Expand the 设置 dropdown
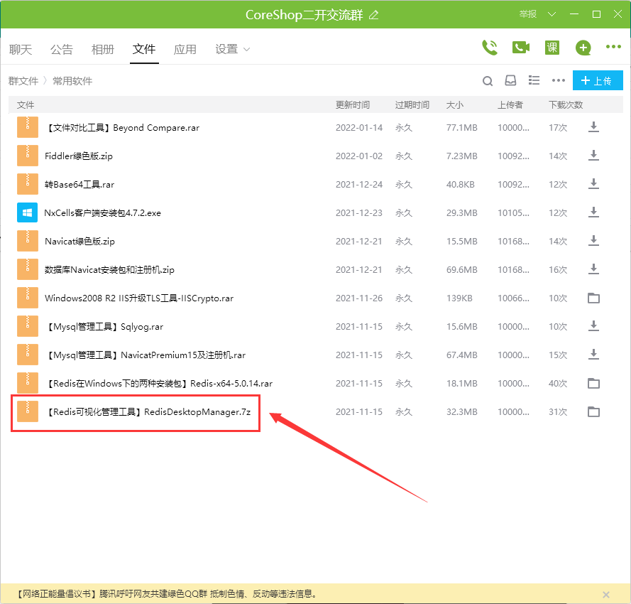Image resolution: width=631 pixels, height=604 pixels. tap(233, 49)
